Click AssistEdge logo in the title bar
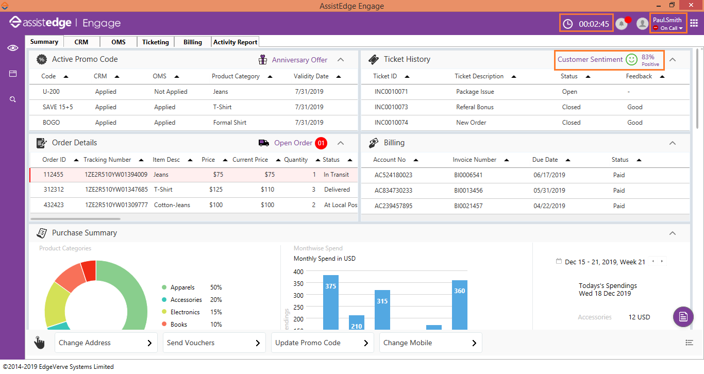Screen dimensions: 704x374 pos(5,6)
